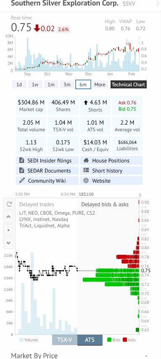This screenshot has width=161, height=359.
Task: Switch to the ATS tab
Action: tap(90, 340)
